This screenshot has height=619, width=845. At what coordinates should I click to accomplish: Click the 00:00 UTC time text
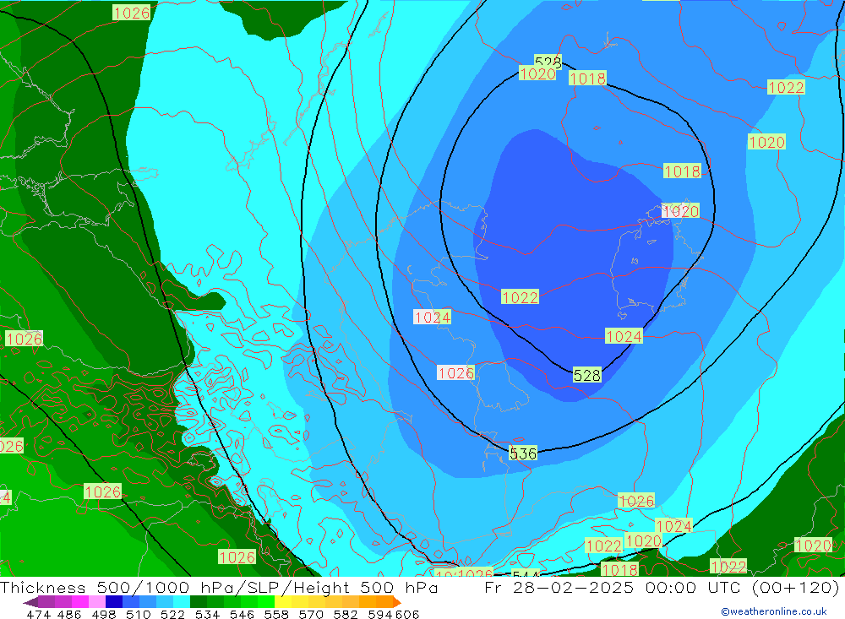tap(695, 587)
